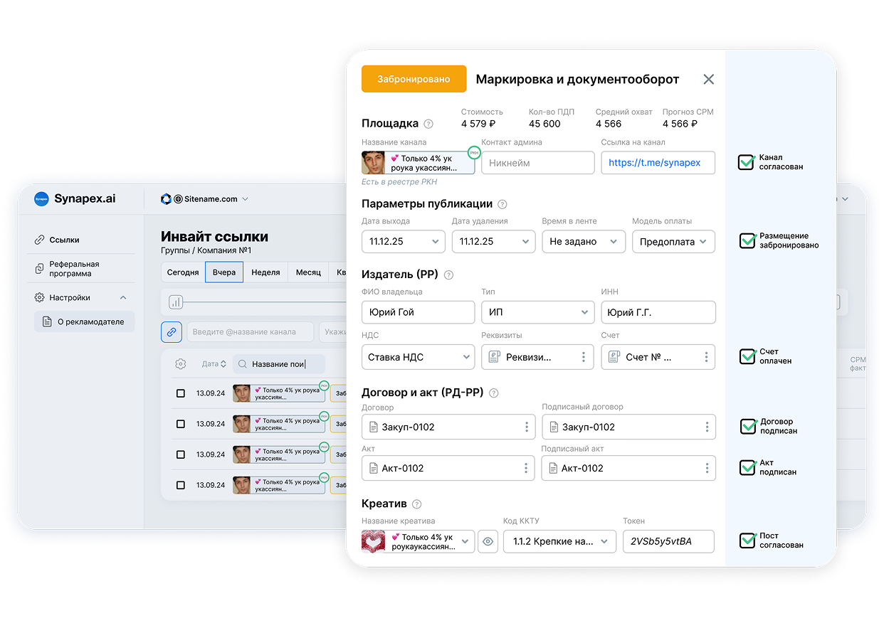
Task: Click info icon beside Креатив heading
Action: click(x=416, y=504)
